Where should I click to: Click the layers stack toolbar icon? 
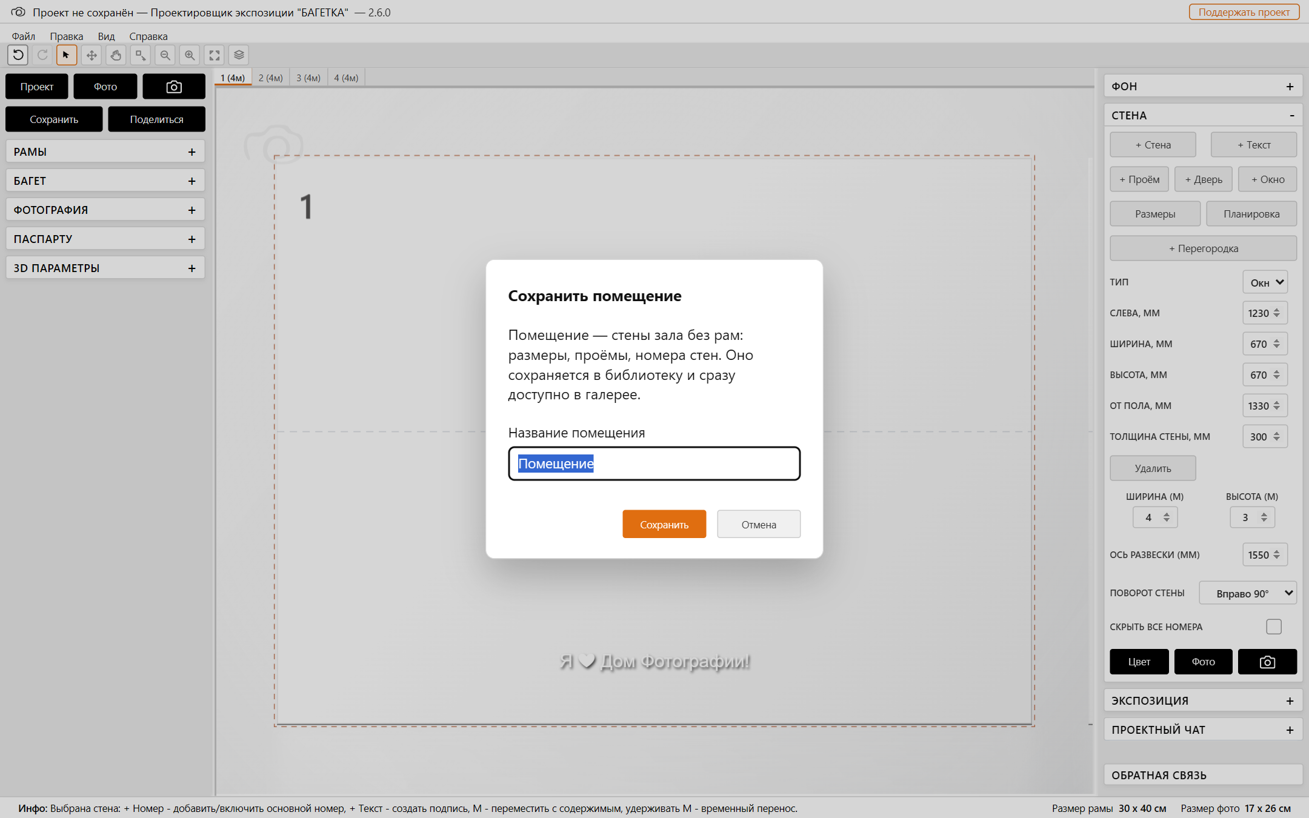(239, 55)
